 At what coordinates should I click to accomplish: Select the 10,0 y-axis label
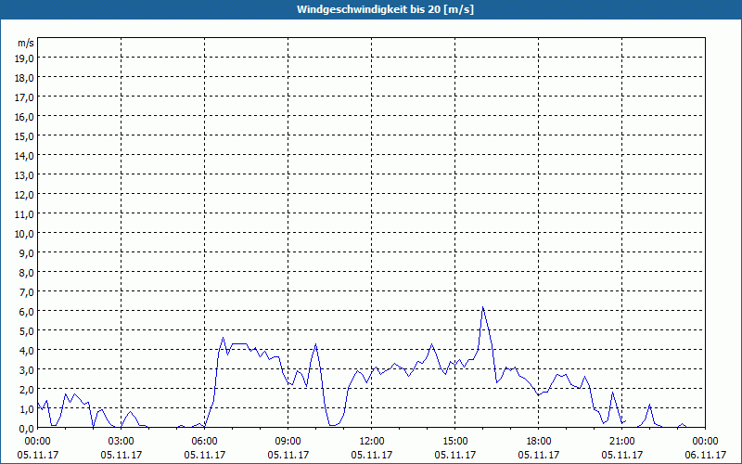tap(25, 234)
